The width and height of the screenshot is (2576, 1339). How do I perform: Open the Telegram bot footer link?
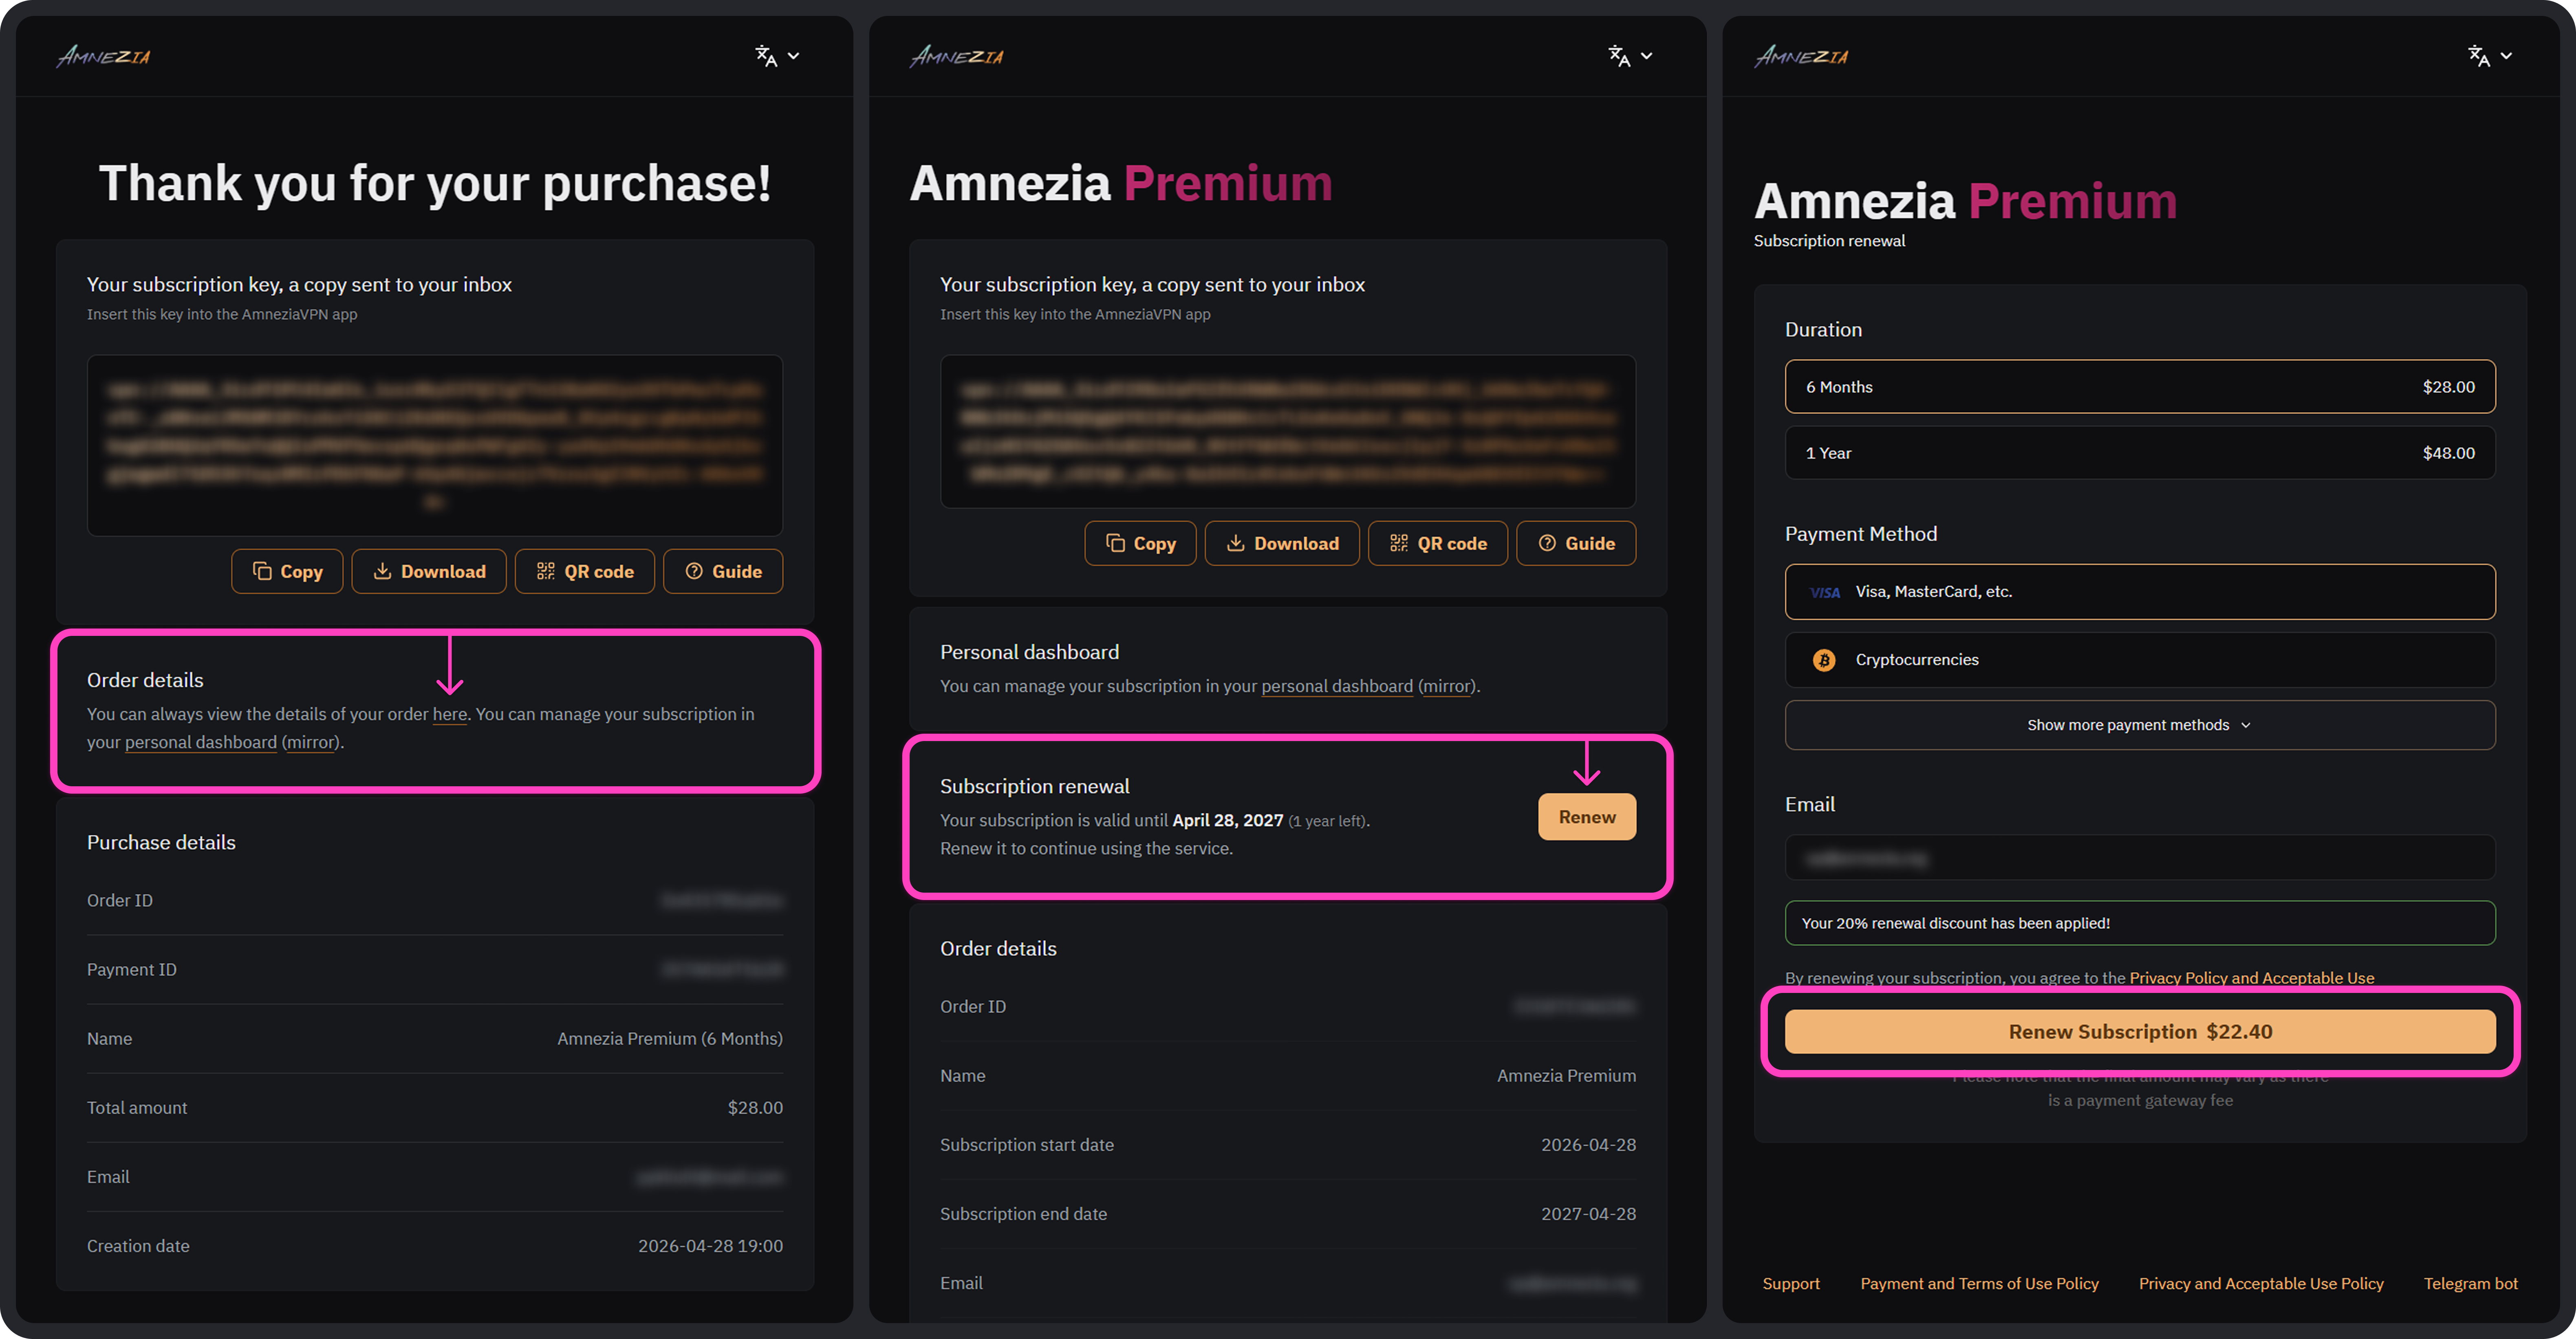[2470, 1283]
